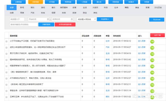Select the 其他 category tab
The height and width of the screenshot is (101, 166).
pyautogui.click(x=95, y=13)
